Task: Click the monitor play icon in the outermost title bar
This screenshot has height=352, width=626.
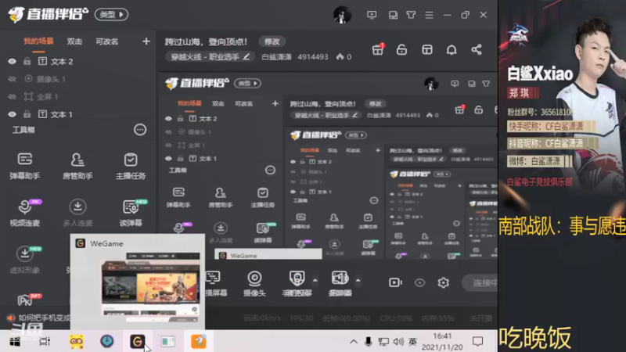Action: [372, 15]
